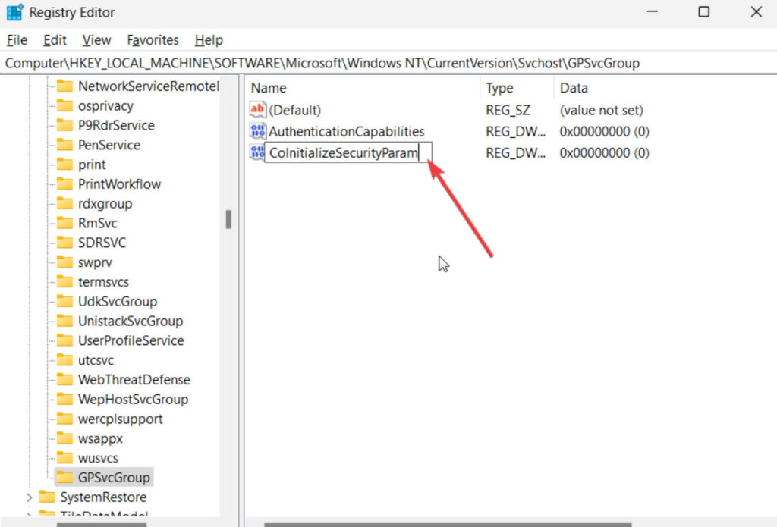Select the termsvcs key label
Image resolution: width=777 pixels, height=527 pixels.
click(103, 282)
